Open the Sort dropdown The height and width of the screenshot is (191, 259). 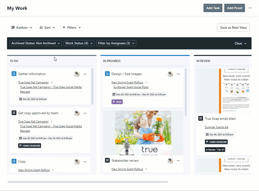coord(47,28)
